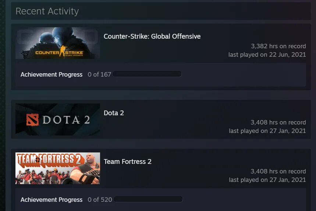316x211 pixels.
Task: Click Dota 2's last played 27 Jan date
Action: [x=267, y=131]
